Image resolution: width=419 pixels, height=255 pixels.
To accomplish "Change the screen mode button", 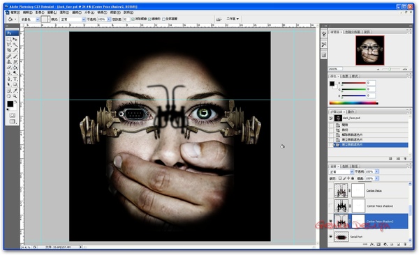I will 13,121.
